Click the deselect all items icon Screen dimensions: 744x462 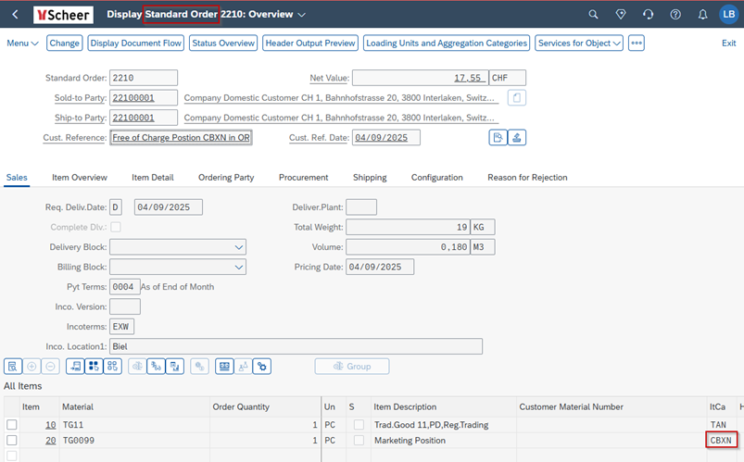[112, 367]
